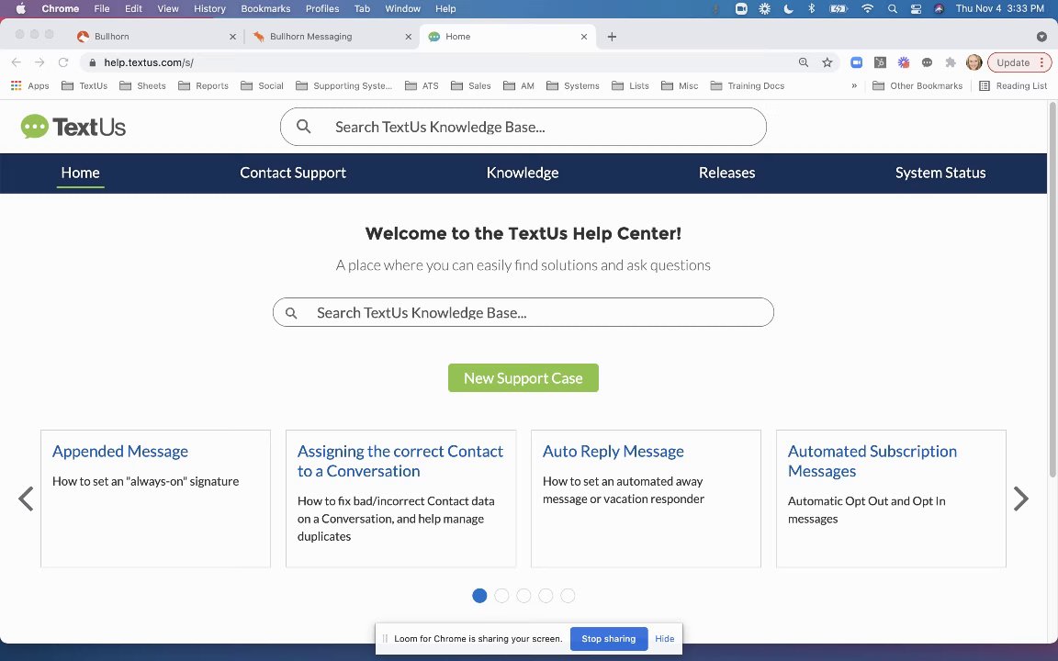Open Assigning the correct Contact article
The image size is (1058, 661).
(x=400, y=462)
